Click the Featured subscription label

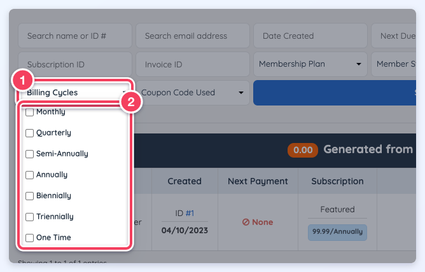[x=337, y=209]
